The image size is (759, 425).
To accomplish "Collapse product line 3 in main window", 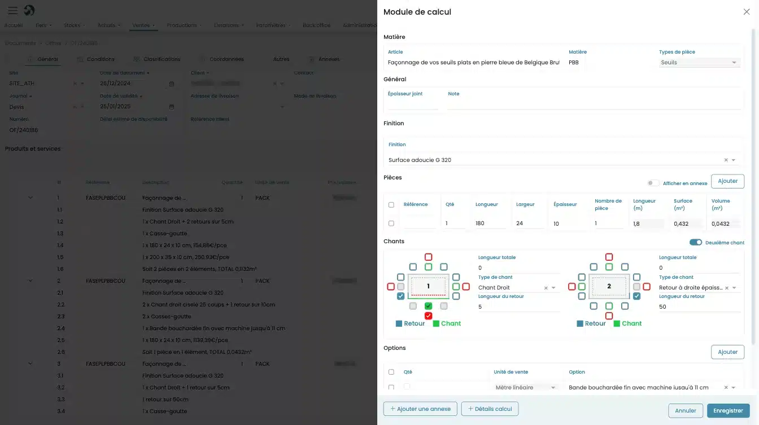I will pos(30,364).
